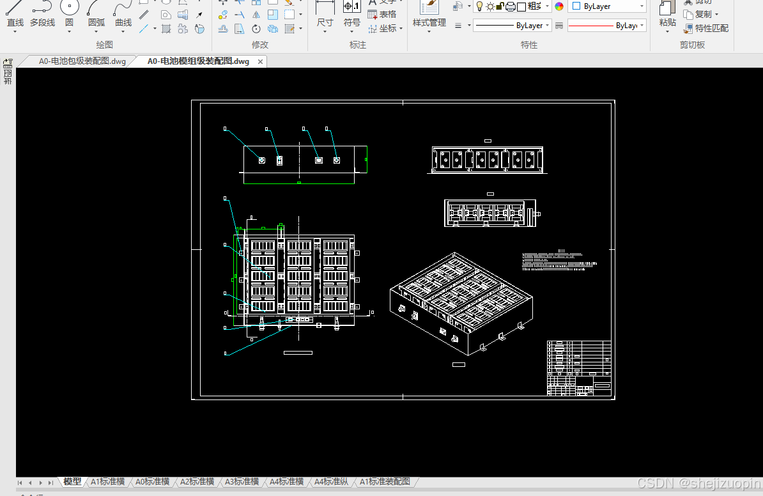Expand the 曲线 dropdown arrow
Viewport: 763px width, 496px height.
pyautogui.click(x=123, y=31)
